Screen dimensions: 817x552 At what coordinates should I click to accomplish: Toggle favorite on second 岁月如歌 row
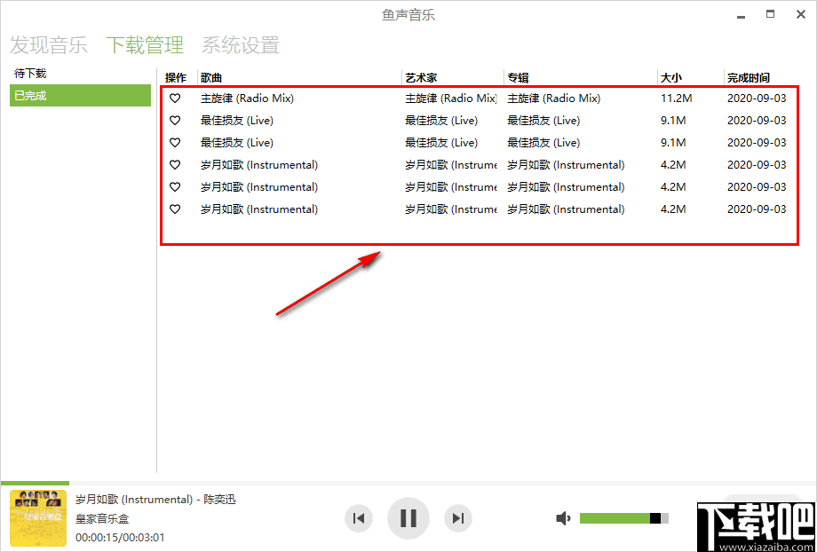coord(174,186)
